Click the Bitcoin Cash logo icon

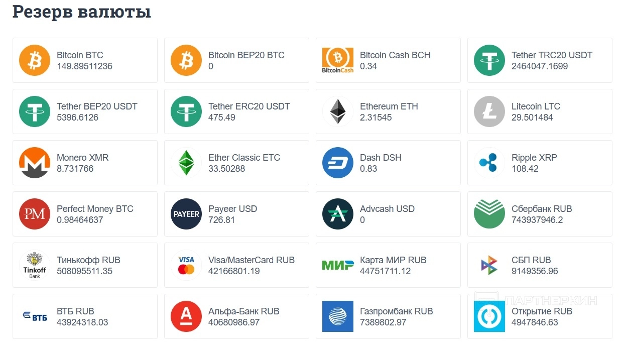[338, 60]
